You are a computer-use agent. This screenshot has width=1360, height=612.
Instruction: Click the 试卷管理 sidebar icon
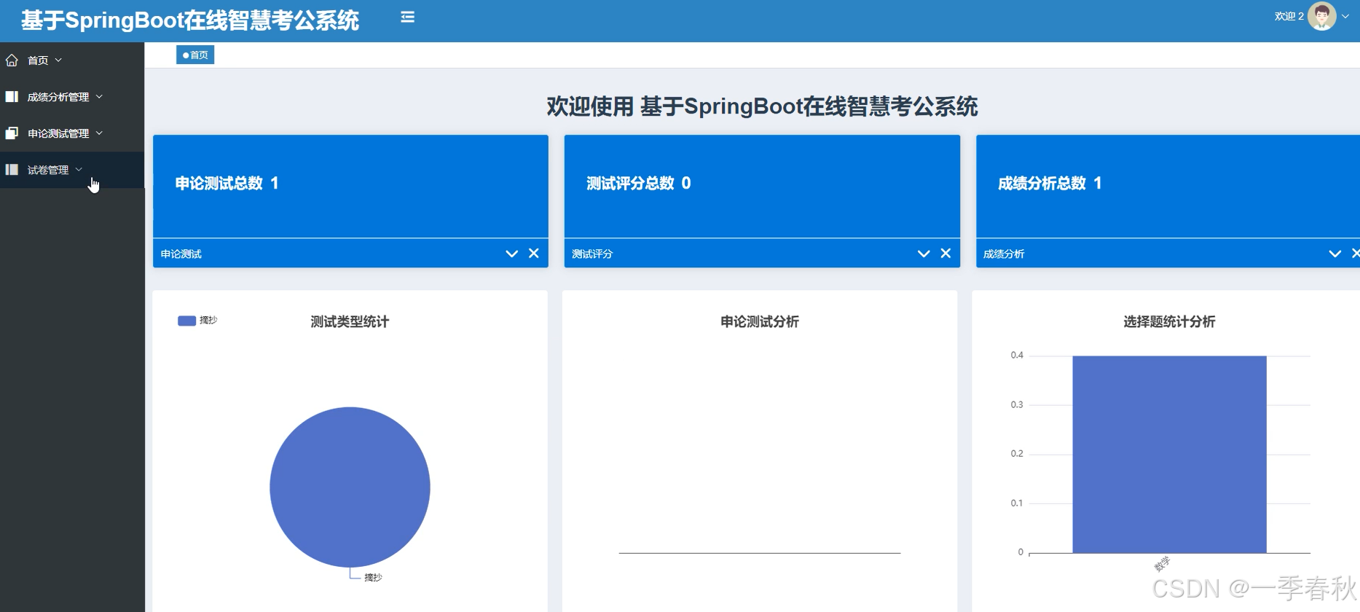(12, 170)
